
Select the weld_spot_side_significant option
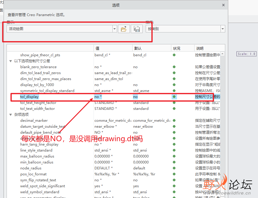[x=43, y=186]
